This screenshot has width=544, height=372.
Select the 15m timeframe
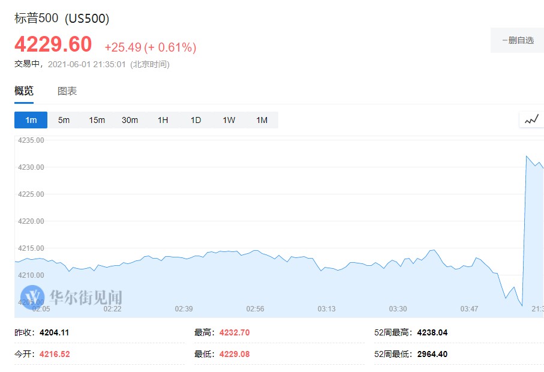[97, 120]
